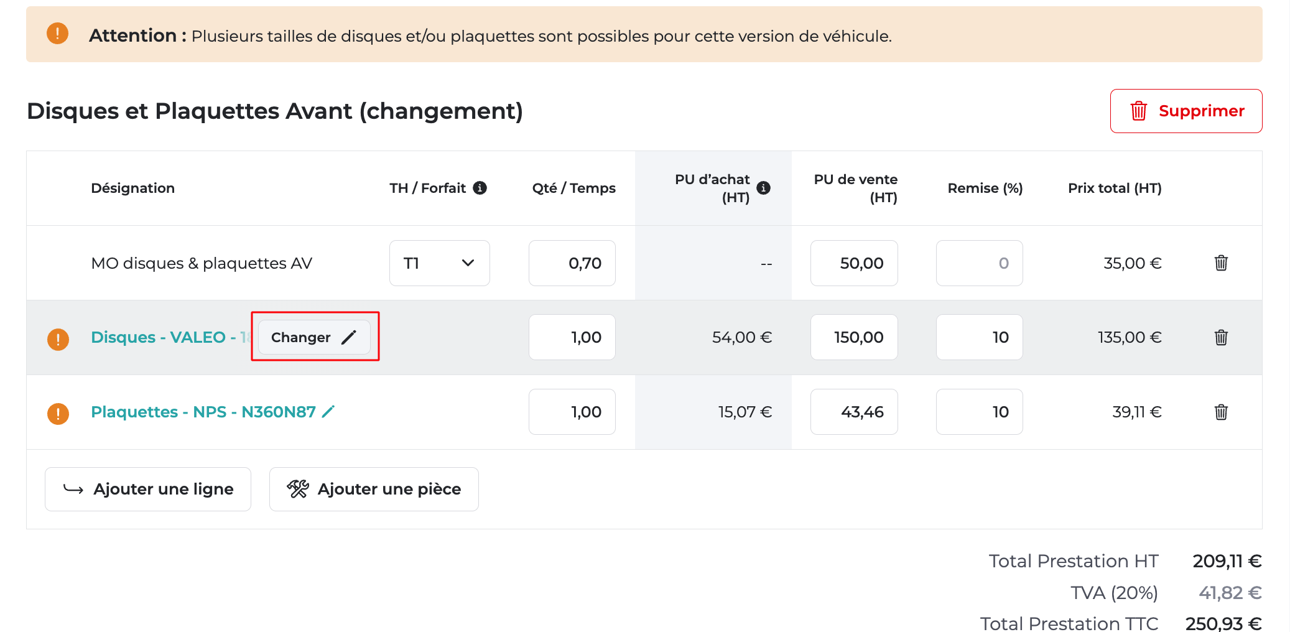Click Ajouter une ligne button
The height and width of the screenshot is (632, 1290).
tap(148, 489)
